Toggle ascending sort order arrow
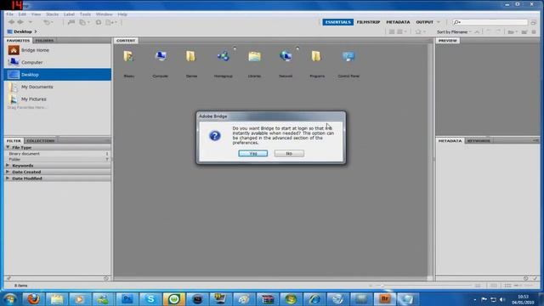Viewport: 544px width, 306px height. coord(477,32)
